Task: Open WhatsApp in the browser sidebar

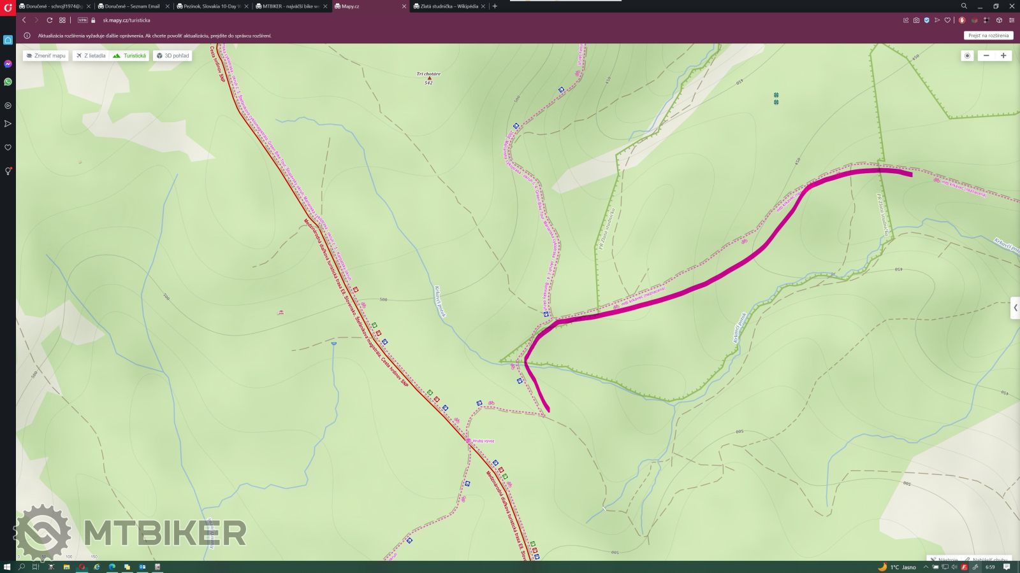Action: [x=8, y=81]
